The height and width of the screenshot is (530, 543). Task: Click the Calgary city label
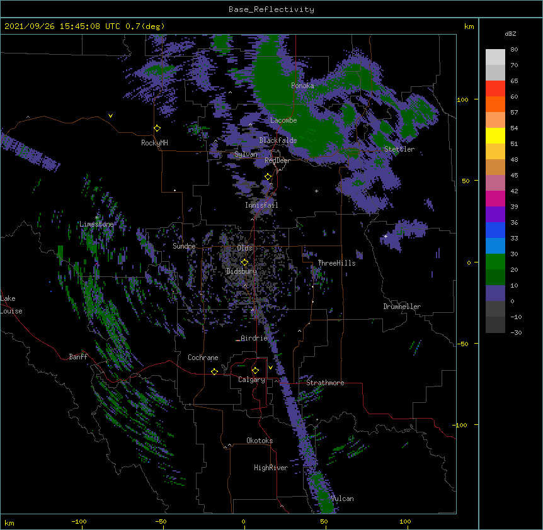(251, 380)
